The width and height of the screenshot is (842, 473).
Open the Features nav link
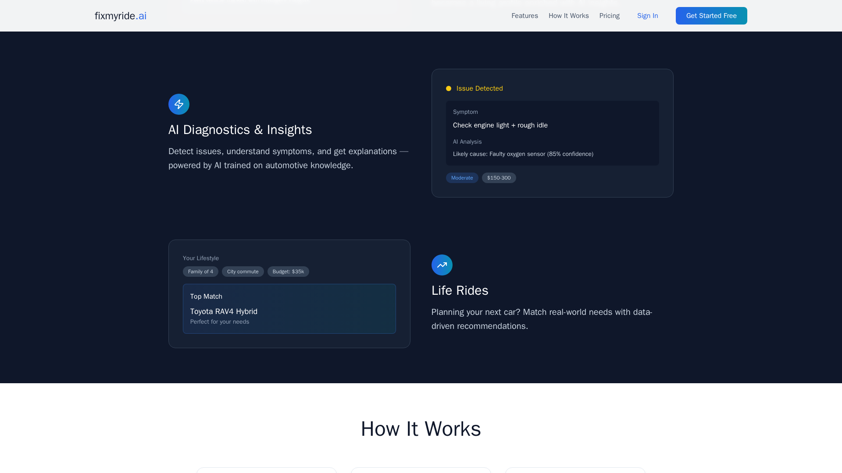pyautogui.click(x=524, y=16)
